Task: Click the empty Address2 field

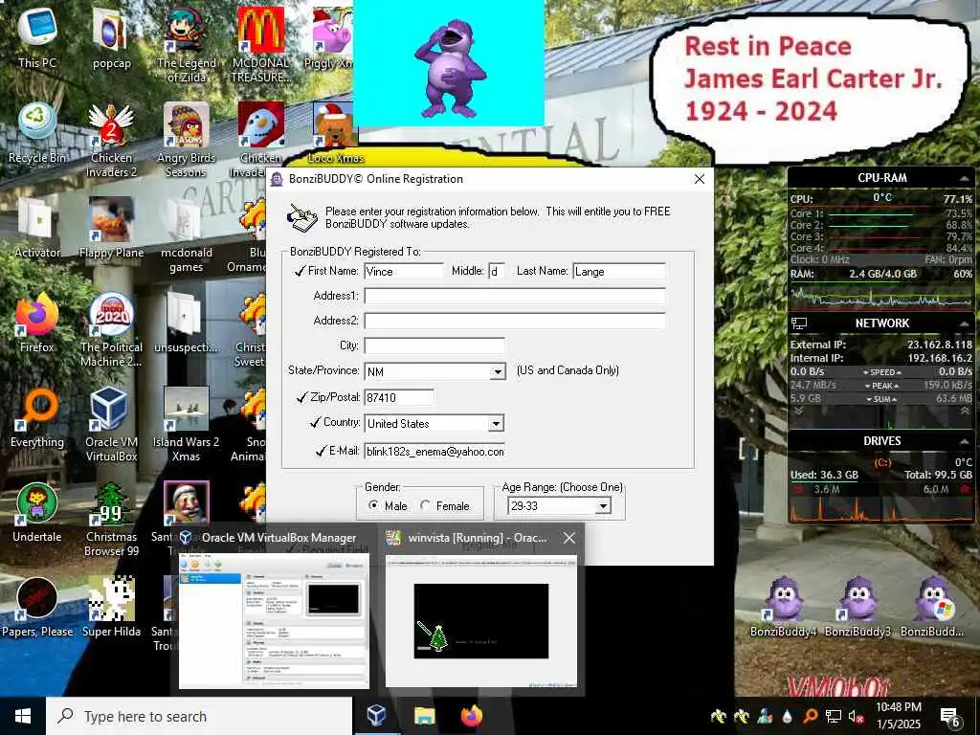Action: (x=514, y=322)
